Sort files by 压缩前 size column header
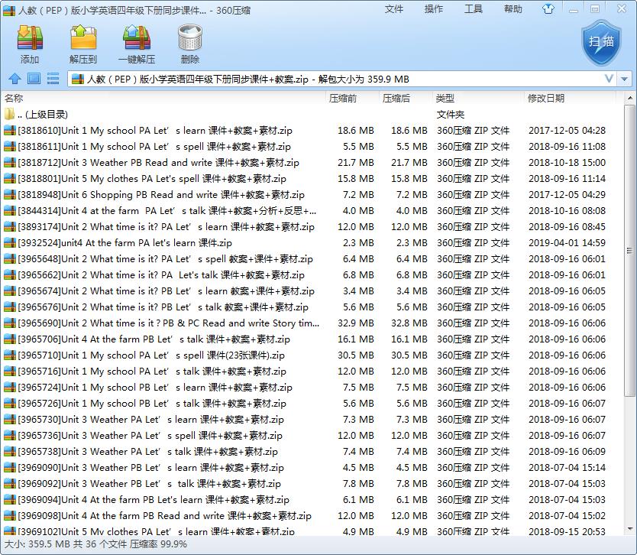The height and width of the screenshot is (555, 637). coord(343,98)
